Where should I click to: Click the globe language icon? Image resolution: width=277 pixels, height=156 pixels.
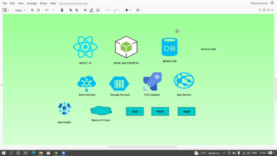(272, 3)
